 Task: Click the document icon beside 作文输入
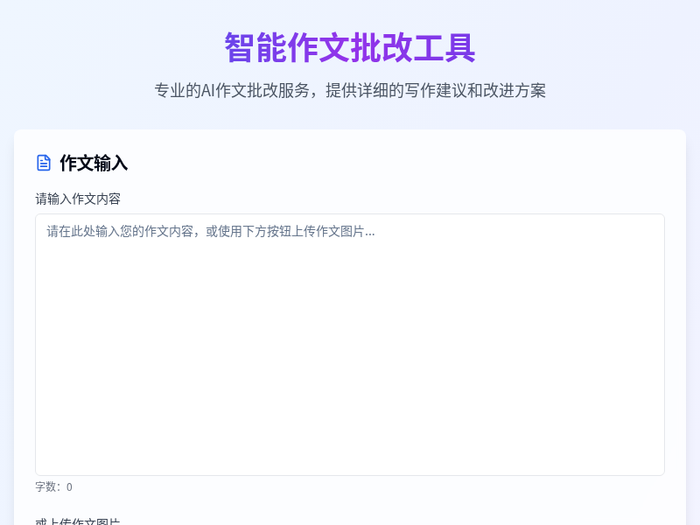click(x=43, y=163)
